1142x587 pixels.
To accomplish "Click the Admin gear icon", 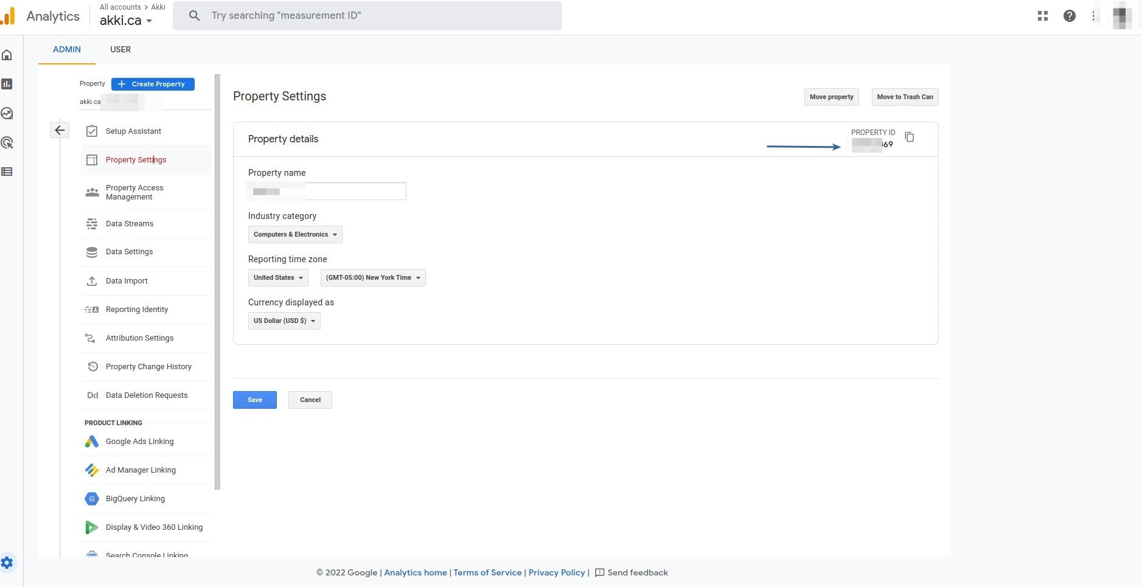I will coord(7,563).
